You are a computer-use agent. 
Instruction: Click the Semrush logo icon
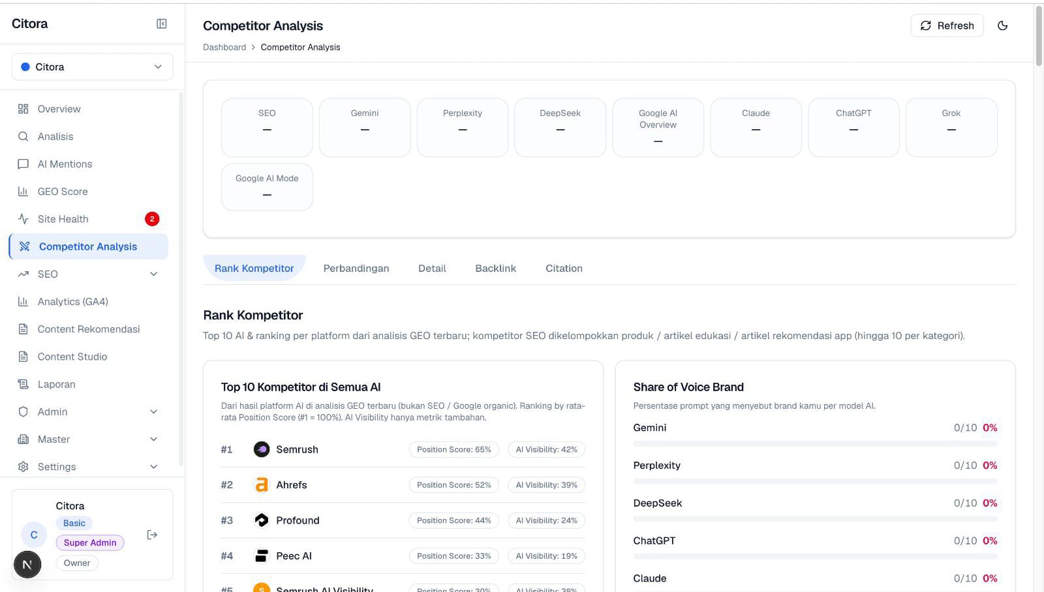point(262,449)
